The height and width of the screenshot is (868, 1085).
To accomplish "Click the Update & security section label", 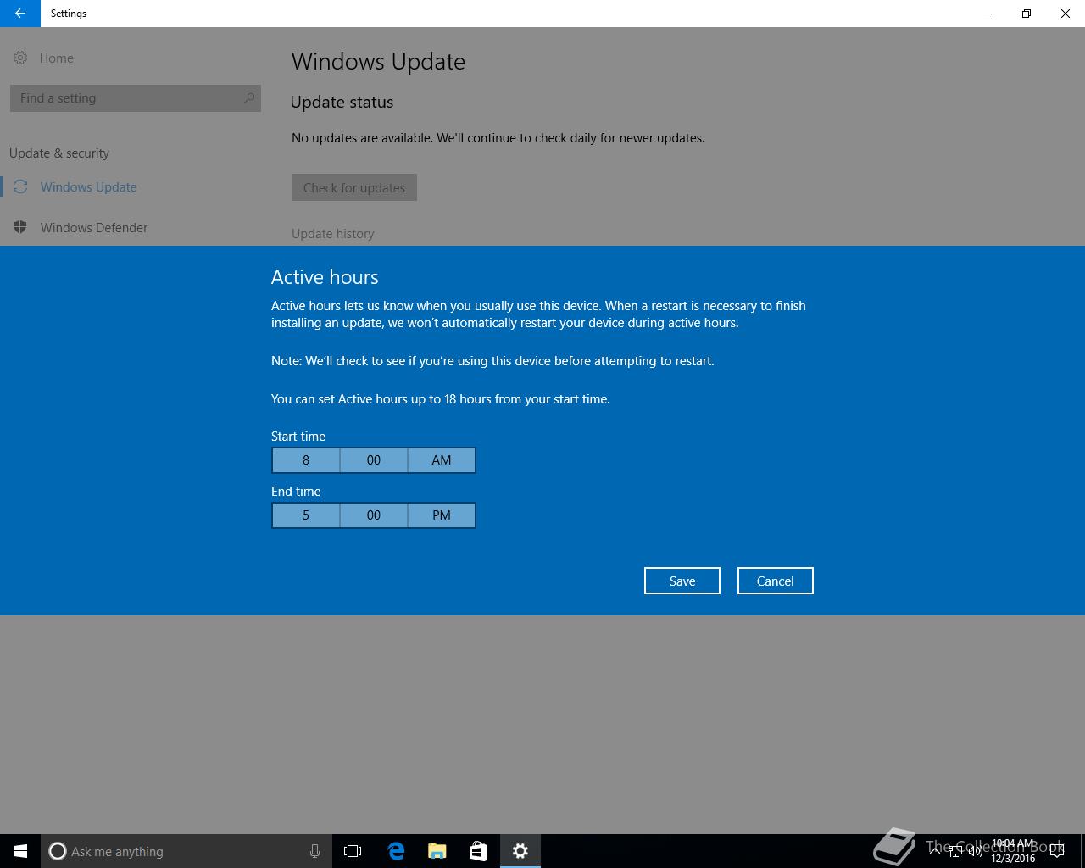I will [59, 153].
